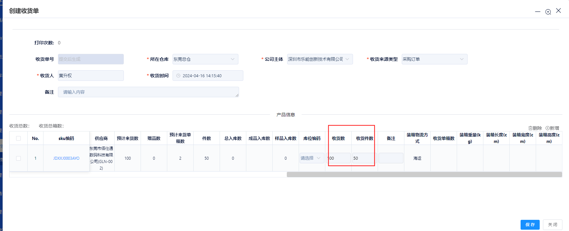Close the dialog with the X icon

point(558,11)
